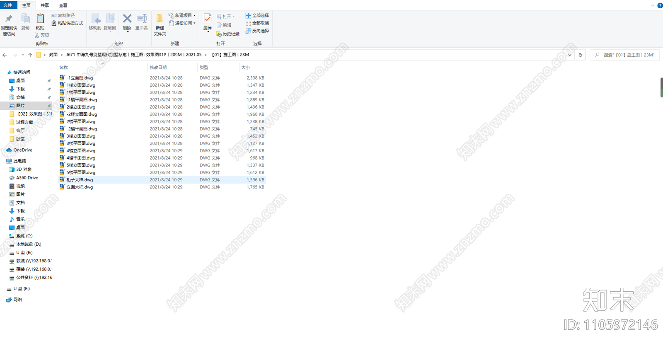Click the Copy to icon

[x=110, y=19]
